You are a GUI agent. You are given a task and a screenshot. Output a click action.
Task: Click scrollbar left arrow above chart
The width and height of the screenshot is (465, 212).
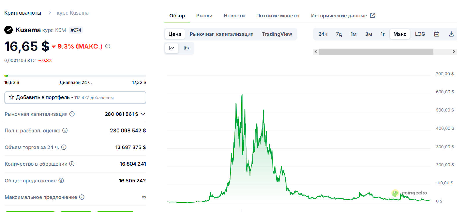pyautogui.click(x=316, y=52)
